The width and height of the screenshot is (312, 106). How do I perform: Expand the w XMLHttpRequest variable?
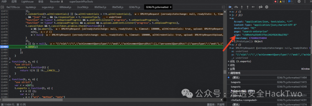[231, 48]
